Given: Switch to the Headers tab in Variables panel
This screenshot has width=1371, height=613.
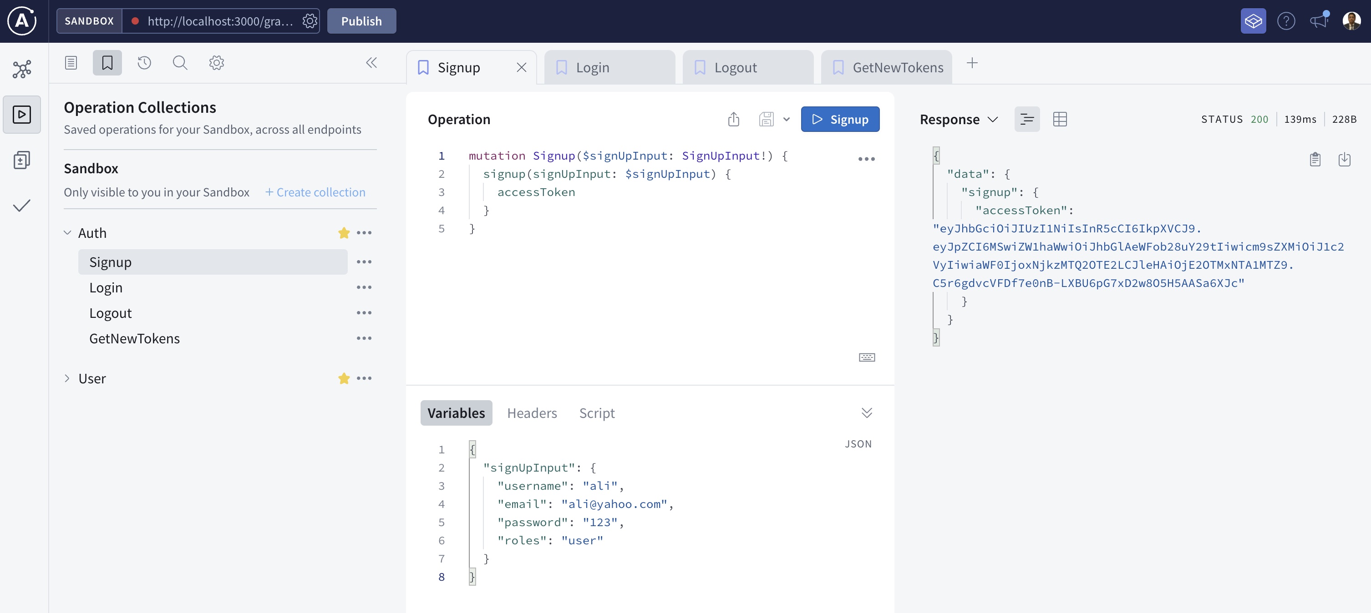Looking at the screenshot, I should [x=532, y=412].
